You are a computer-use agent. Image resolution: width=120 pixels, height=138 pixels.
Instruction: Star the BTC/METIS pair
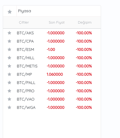coord(9,66)
